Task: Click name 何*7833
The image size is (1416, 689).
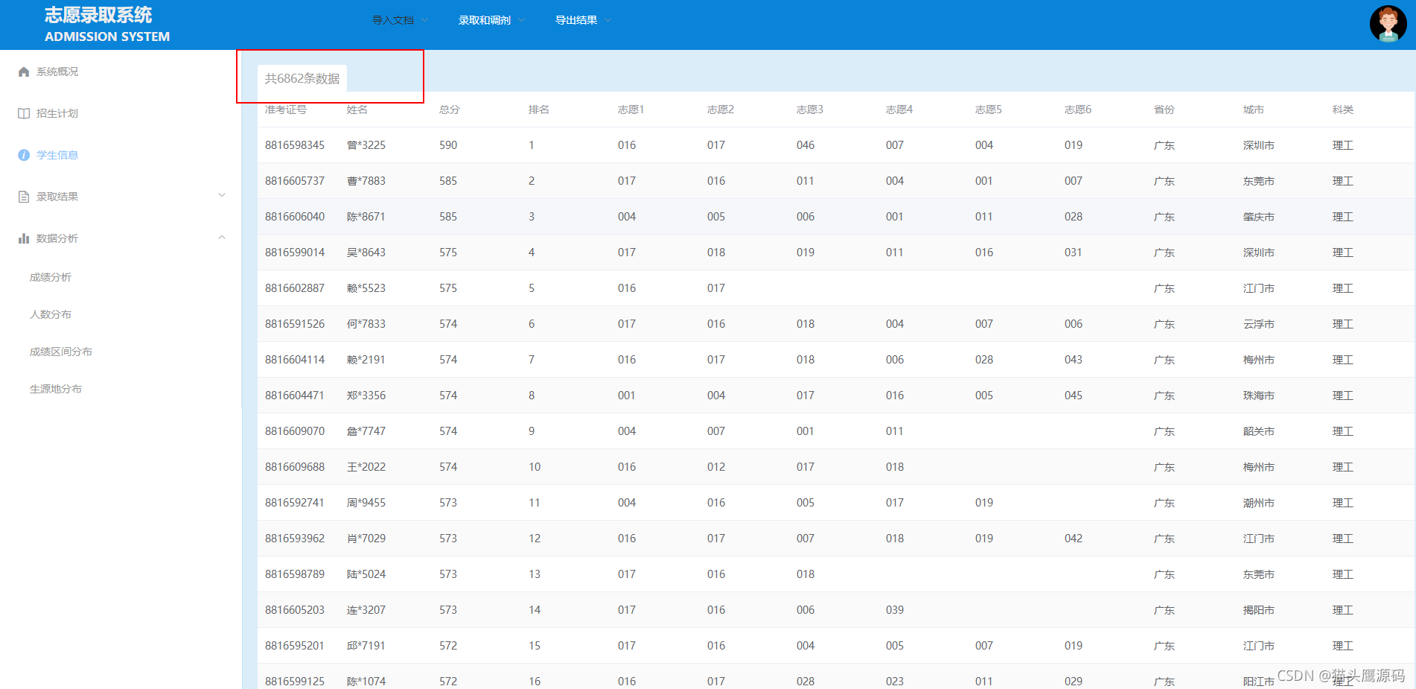Action: 366,324
